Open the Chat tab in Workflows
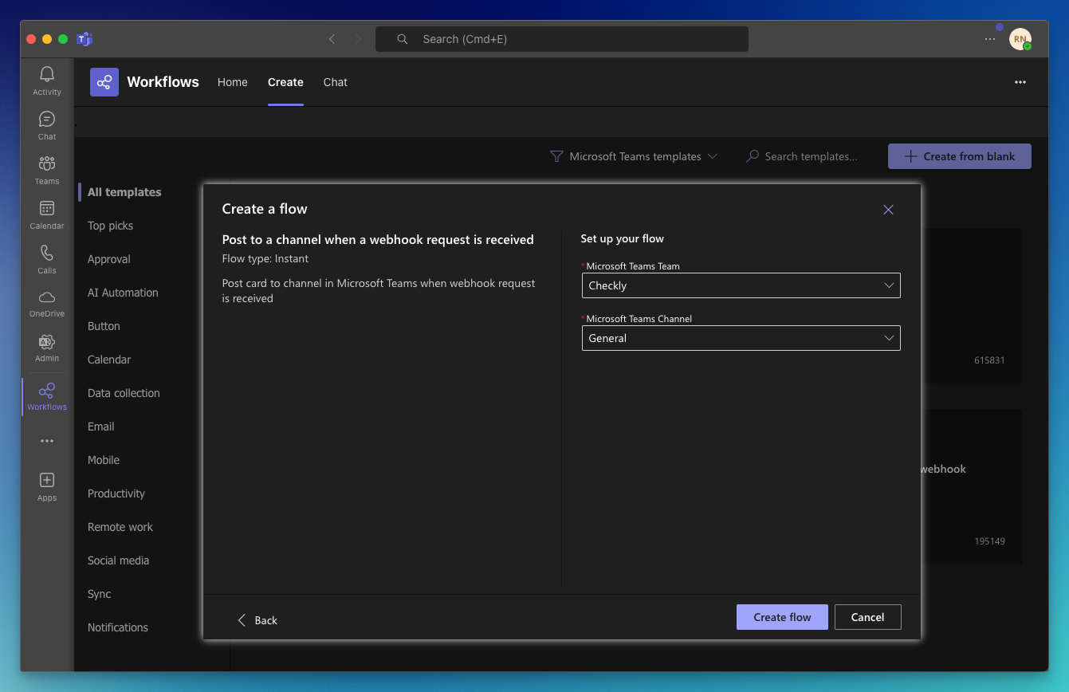This screenshot has height=692, width=1069. (335, 82)
